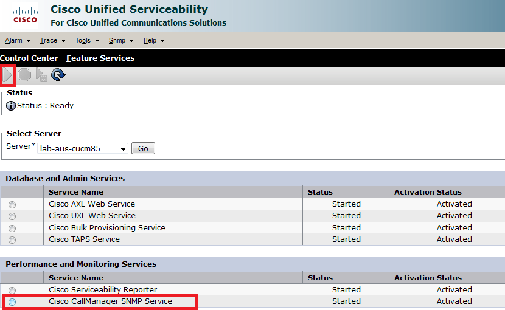Click Performance and Monitoring Services section header
Screen dimensions: 505x310
pos(81,264)
